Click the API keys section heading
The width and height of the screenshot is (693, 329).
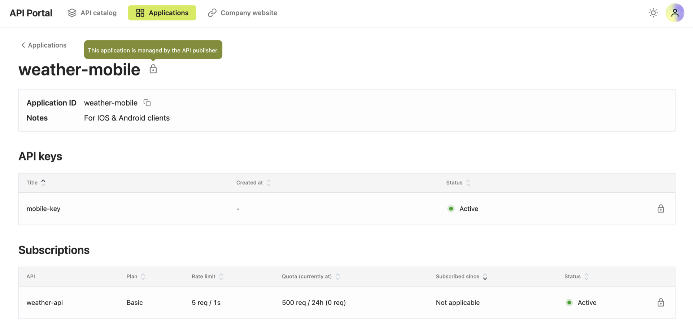click(40, 156)
